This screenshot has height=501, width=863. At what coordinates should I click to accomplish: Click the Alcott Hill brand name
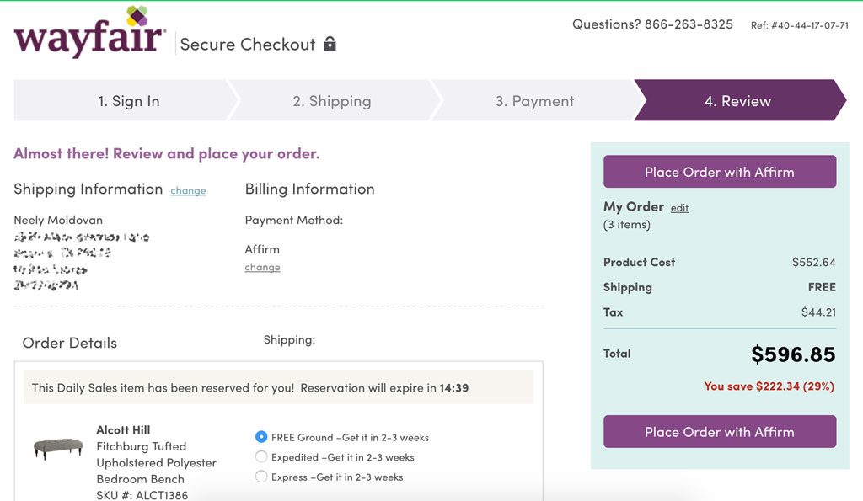pos(123,430)
